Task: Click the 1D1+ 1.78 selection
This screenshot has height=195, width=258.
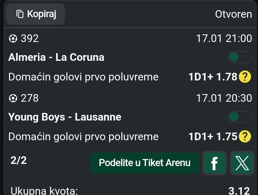Action: coord(212,77)
